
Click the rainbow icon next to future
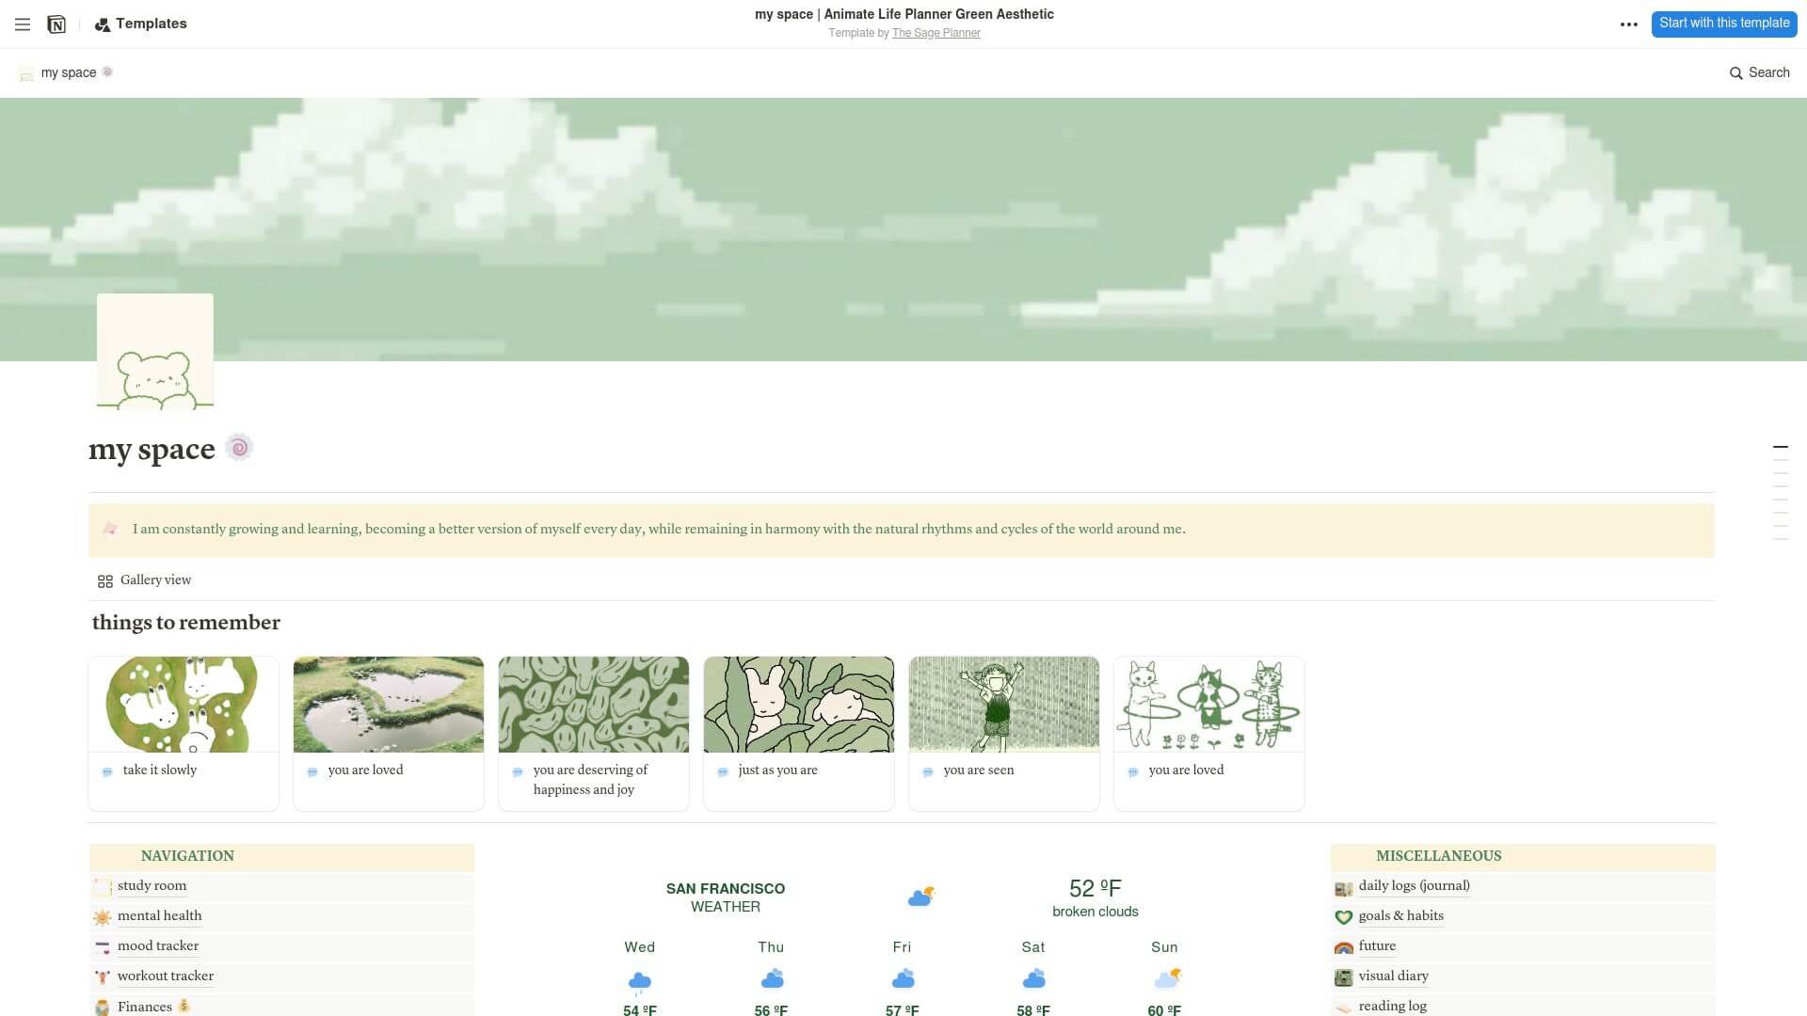[1343, 947]
